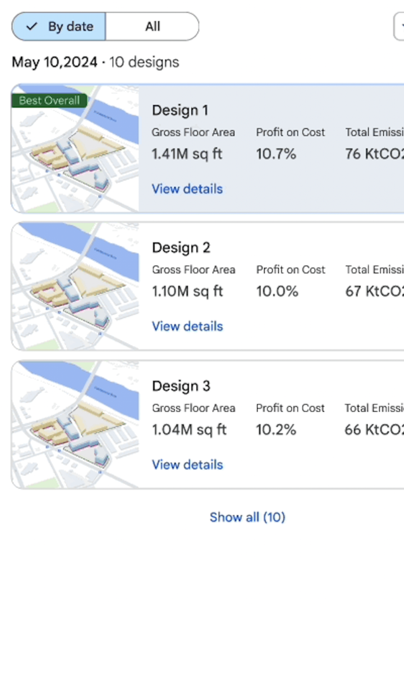
Task: Select the By date filter
Action: pyautogui.click(x=59, y=27)
